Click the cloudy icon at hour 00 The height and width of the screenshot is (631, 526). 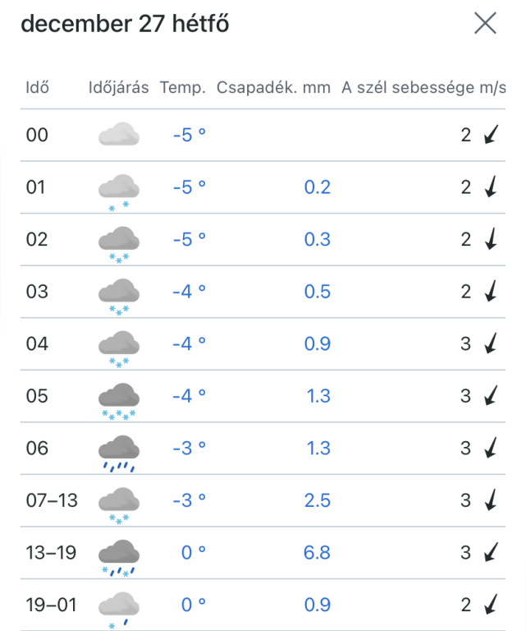[118, 135]
